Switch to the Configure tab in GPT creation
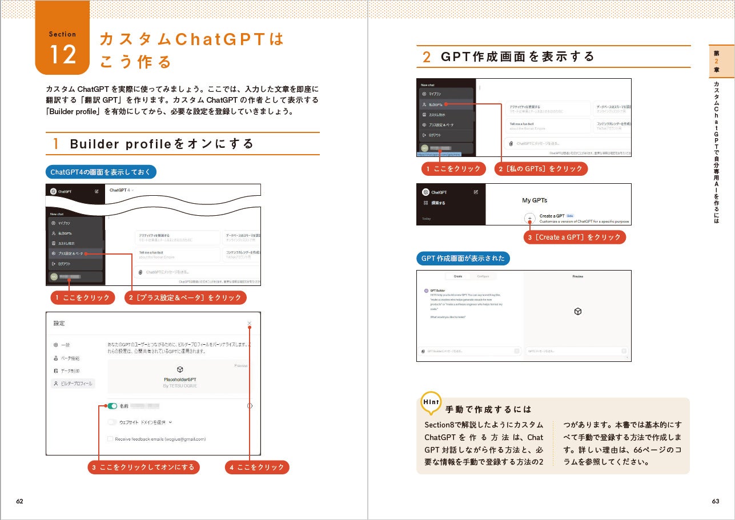The image size is (735, 520). point(483,276)
